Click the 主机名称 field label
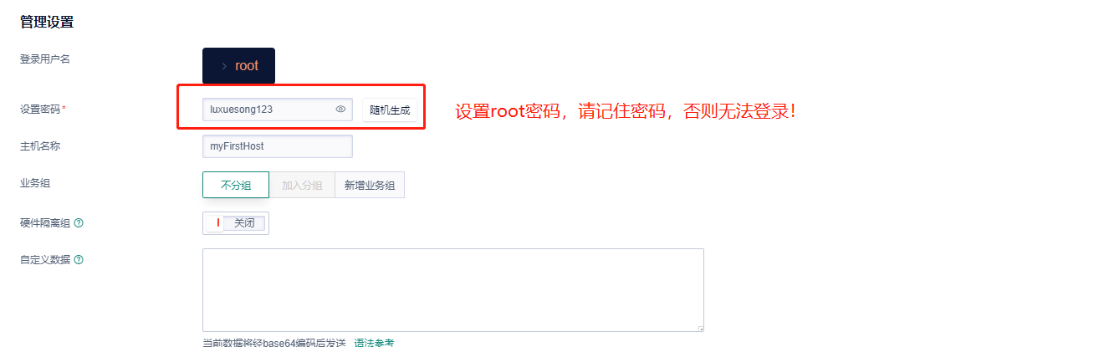The height and width of the screenshot is (347, 1104). pos(40,146)
